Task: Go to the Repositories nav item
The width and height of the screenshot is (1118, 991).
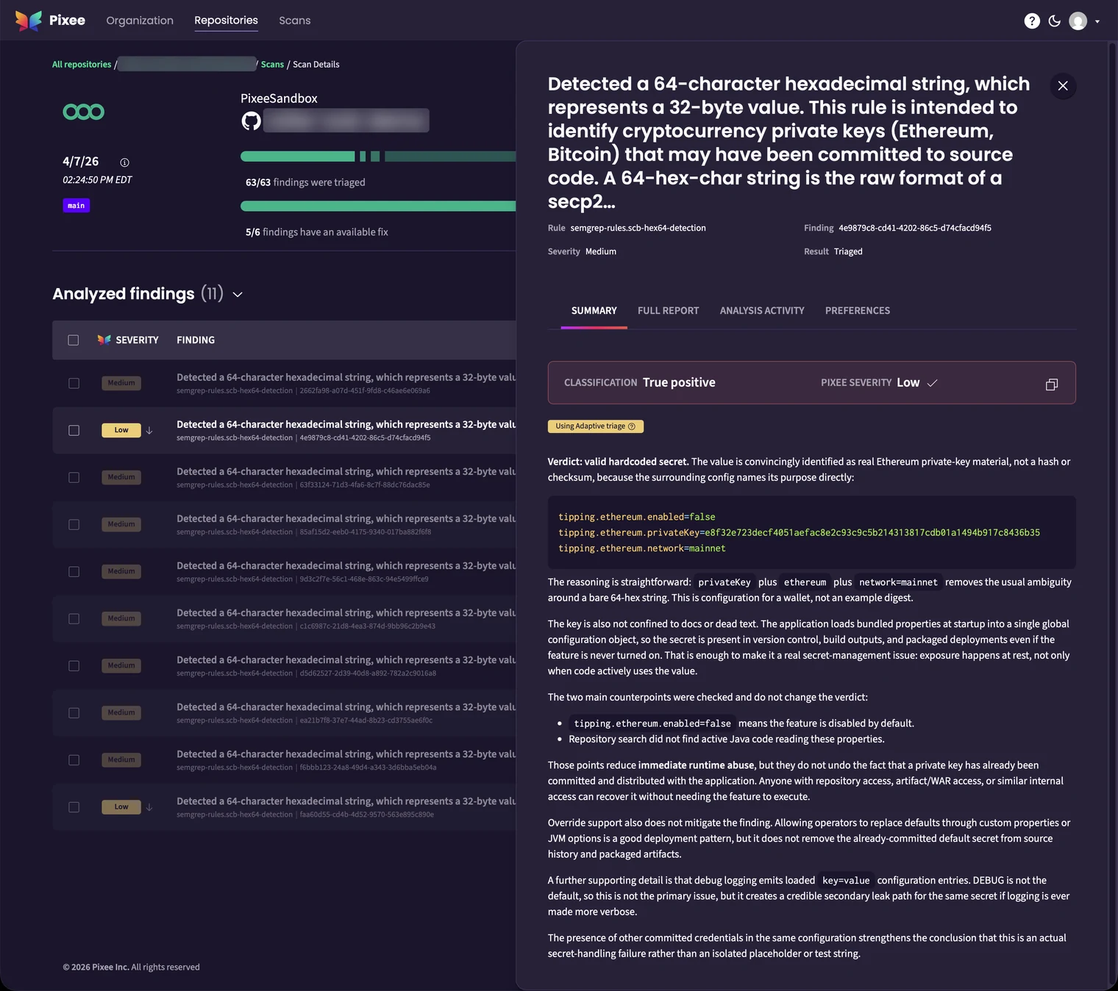Action: click(x=226, y=21)
